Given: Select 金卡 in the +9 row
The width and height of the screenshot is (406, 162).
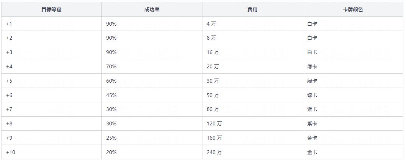Looking at the screenshot, I should pyautogui.click(x=312, y=138).
